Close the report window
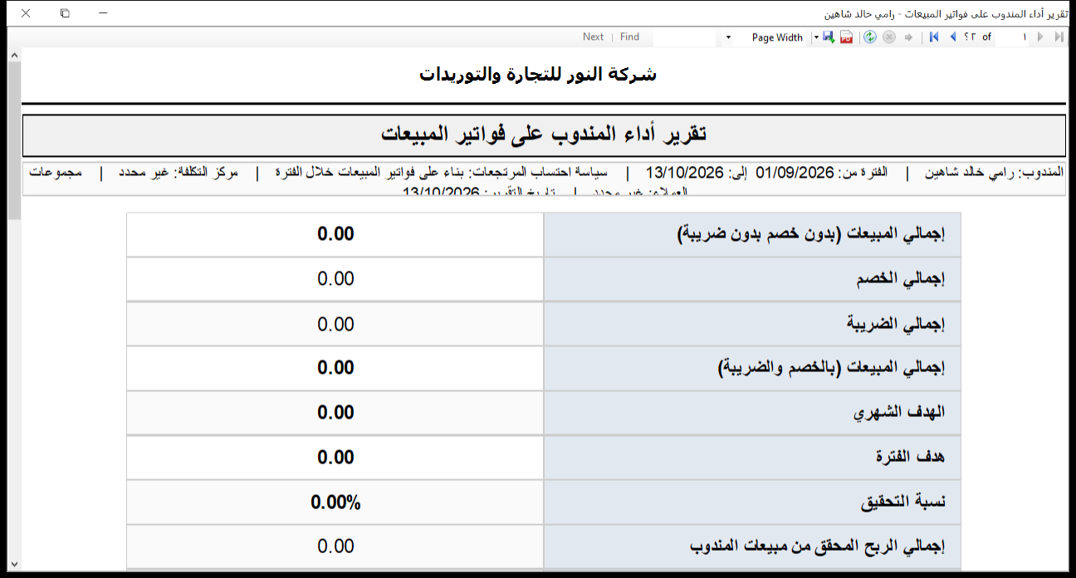The height and width of the screenshot is (578, 1076). pyautogui.click(x=26, y=13)
